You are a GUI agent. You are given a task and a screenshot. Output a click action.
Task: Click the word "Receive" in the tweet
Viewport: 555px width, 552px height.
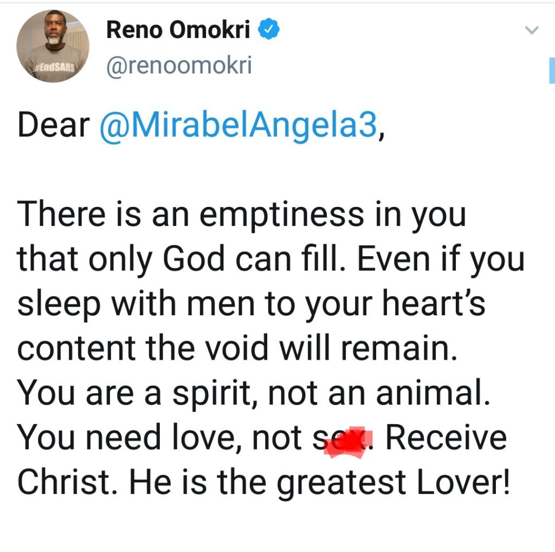[446, 439]
